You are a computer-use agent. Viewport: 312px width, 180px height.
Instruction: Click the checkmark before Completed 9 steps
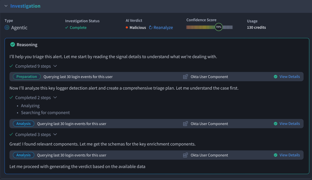pyautogui.click(x=11, y=66)
